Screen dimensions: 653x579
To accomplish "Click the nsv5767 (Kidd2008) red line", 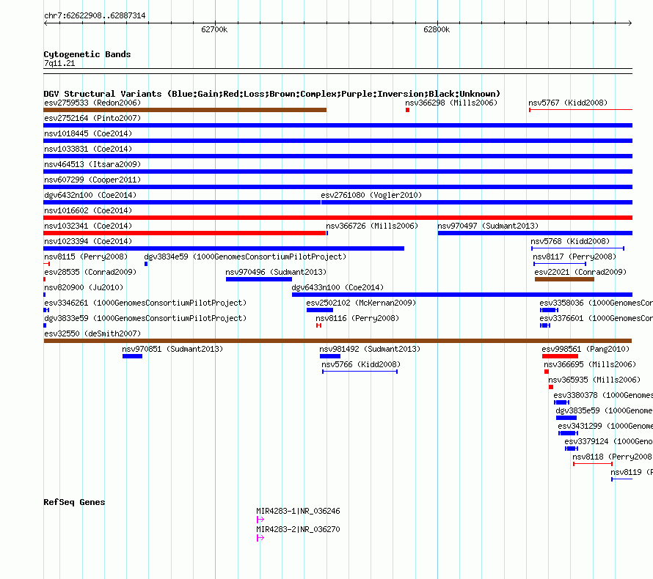I will coord(580,110).
